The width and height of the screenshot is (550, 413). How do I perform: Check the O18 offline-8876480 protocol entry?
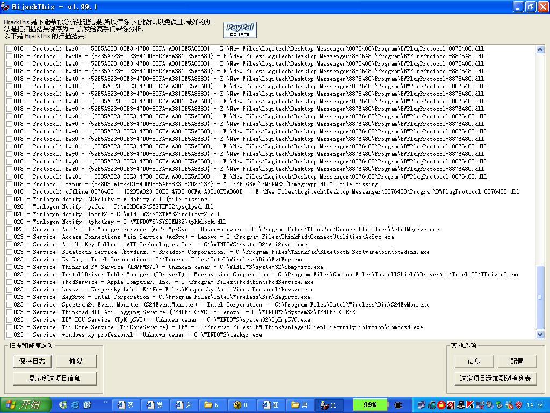10,192
